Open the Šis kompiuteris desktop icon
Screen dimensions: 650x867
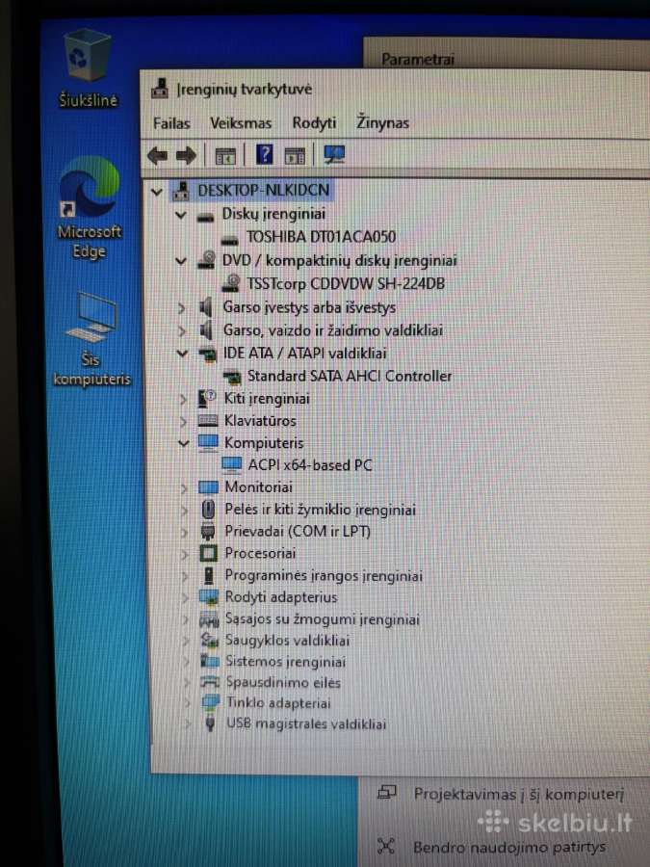point(91,338)
